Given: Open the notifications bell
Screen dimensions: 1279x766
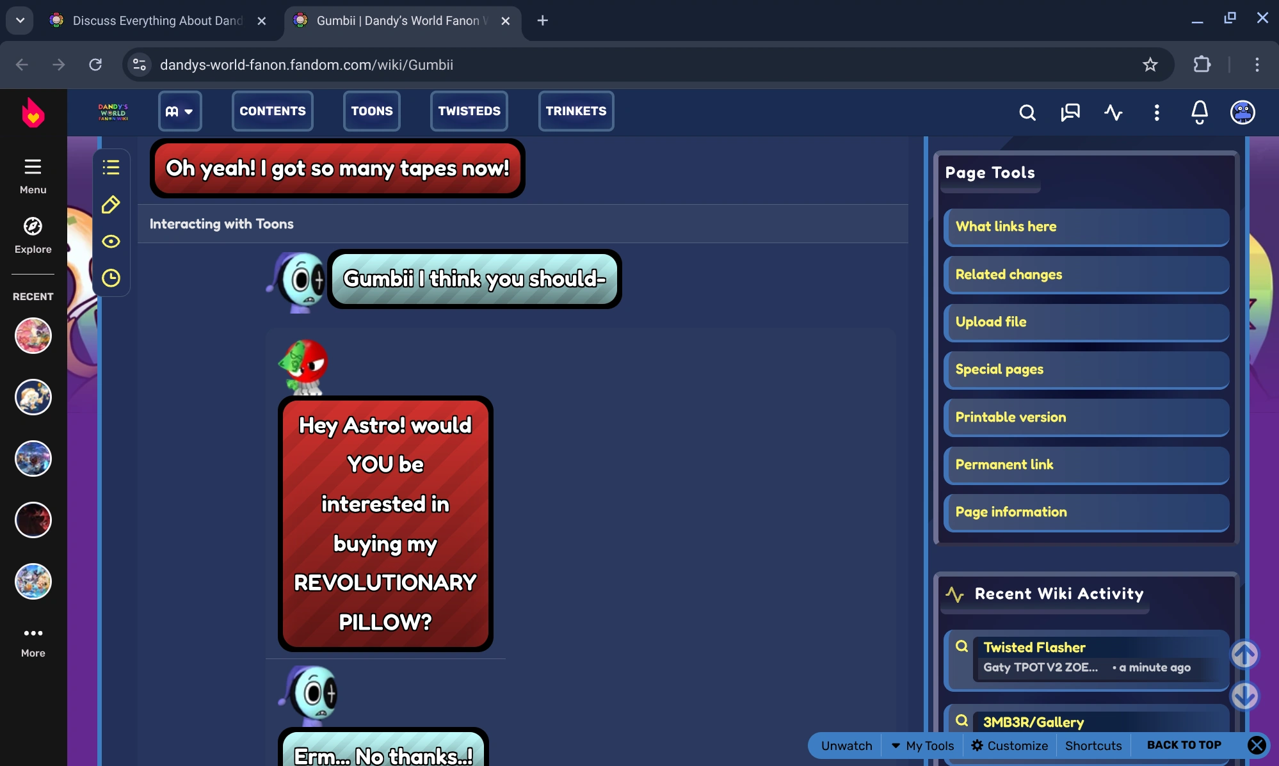Looking at the screenshot, I should 1199,113.
